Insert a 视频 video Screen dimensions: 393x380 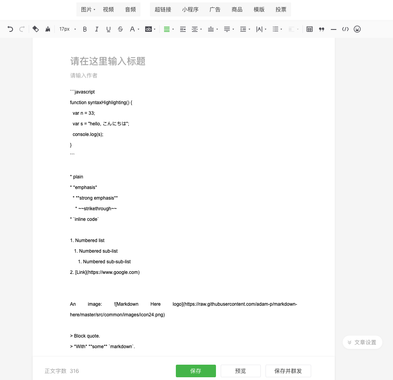(x=108, y=9)
